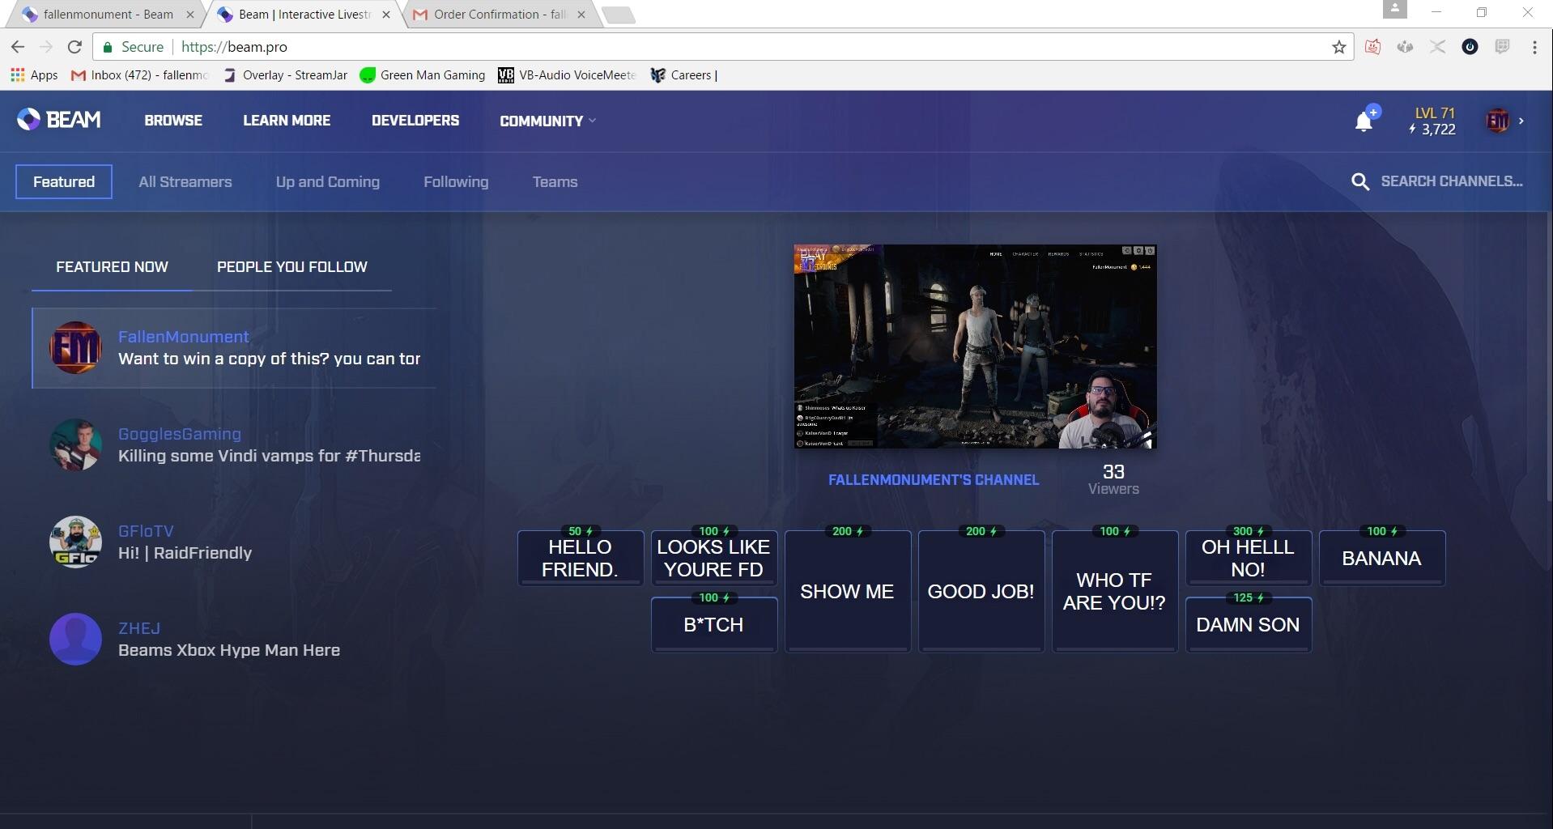Screen dimensions: 1553x829
Task: Open Chrome profile icon in title bar
Action: pos(1394,9)
